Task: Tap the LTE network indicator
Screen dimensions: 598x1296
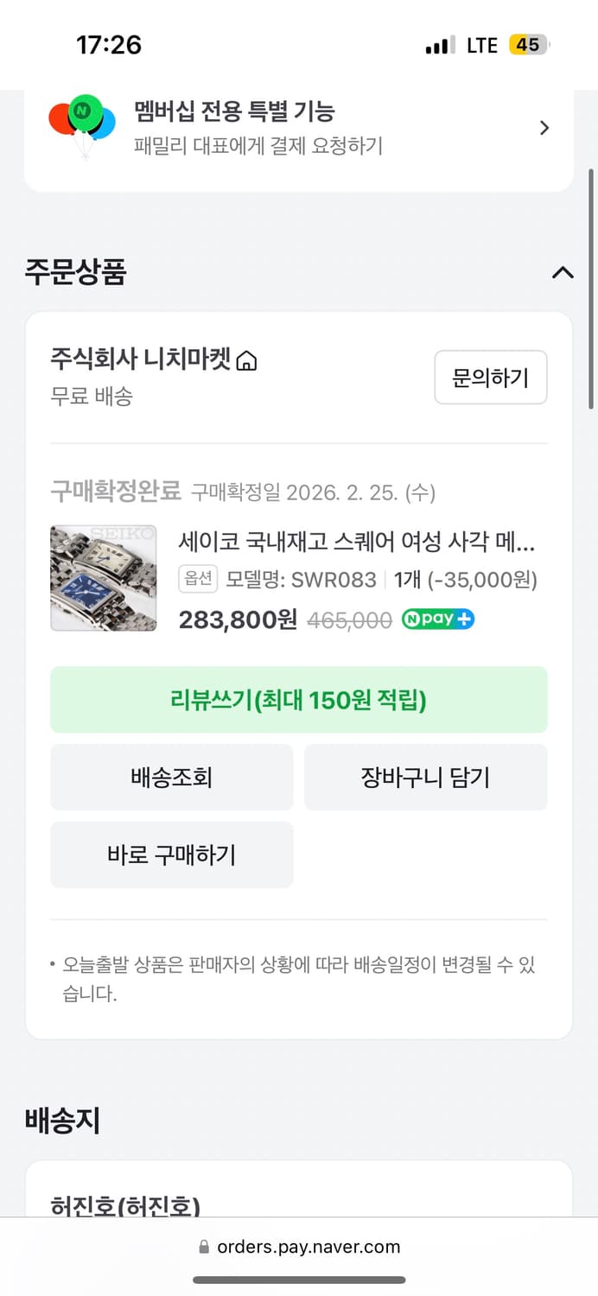Action: (x=480, y=44)
